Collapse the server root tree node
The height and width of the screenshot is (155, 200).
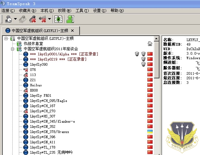[6, 39]
